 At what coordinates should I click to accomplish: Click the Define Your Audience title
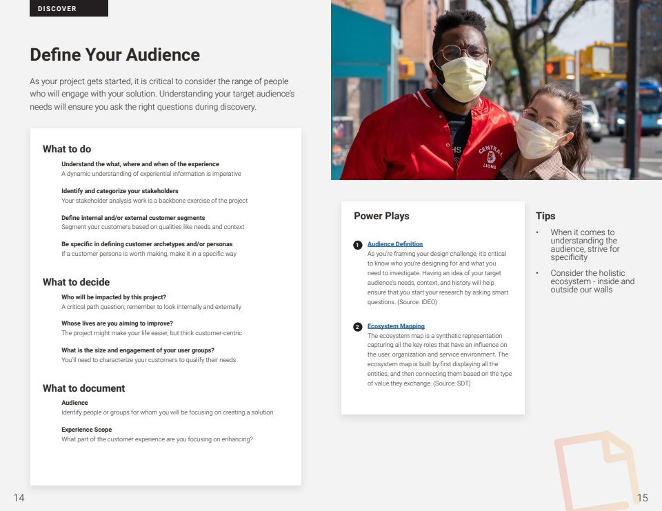point(114,55)
